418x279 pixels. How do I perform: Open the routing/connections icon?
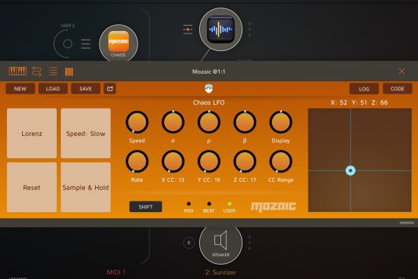pos(36,71)
